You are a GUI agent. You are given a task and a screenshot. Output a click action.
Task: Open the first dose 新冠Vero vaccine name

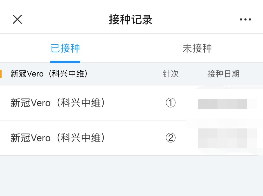click(x=58, y=103)
